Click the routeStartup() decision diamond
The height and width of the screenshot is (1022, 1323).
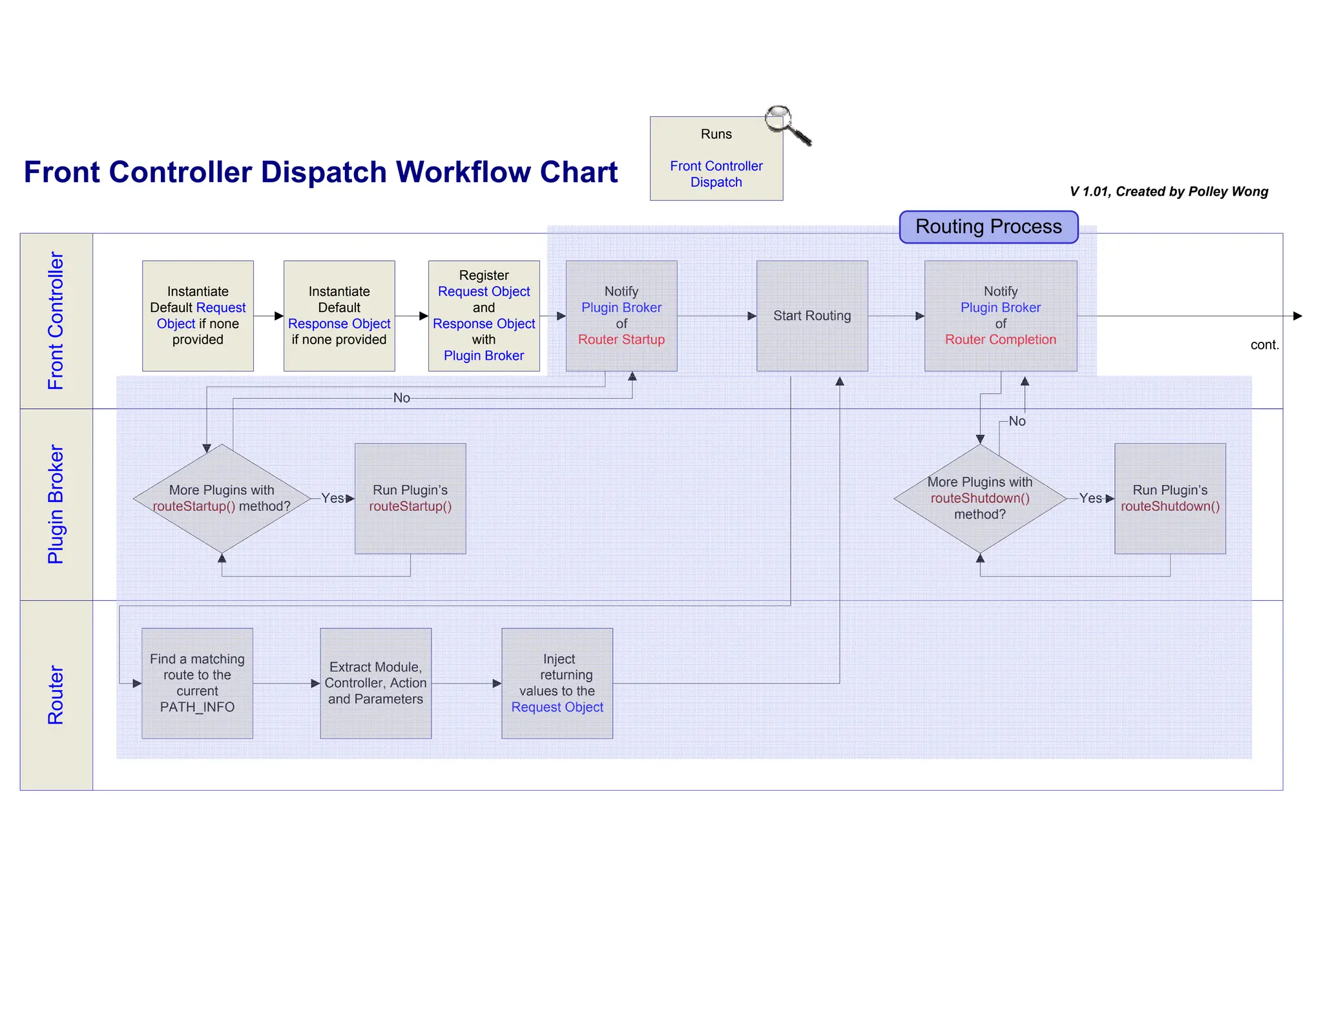point(222,498)
